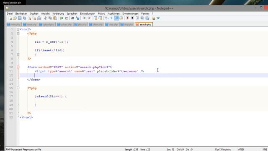Open the Datei menu
268x151 pixels.
[x=10, y=13]
